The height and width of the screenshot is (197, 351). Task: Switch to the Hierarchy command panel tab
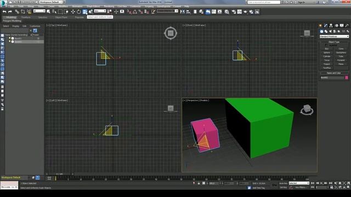coord(331,26)
